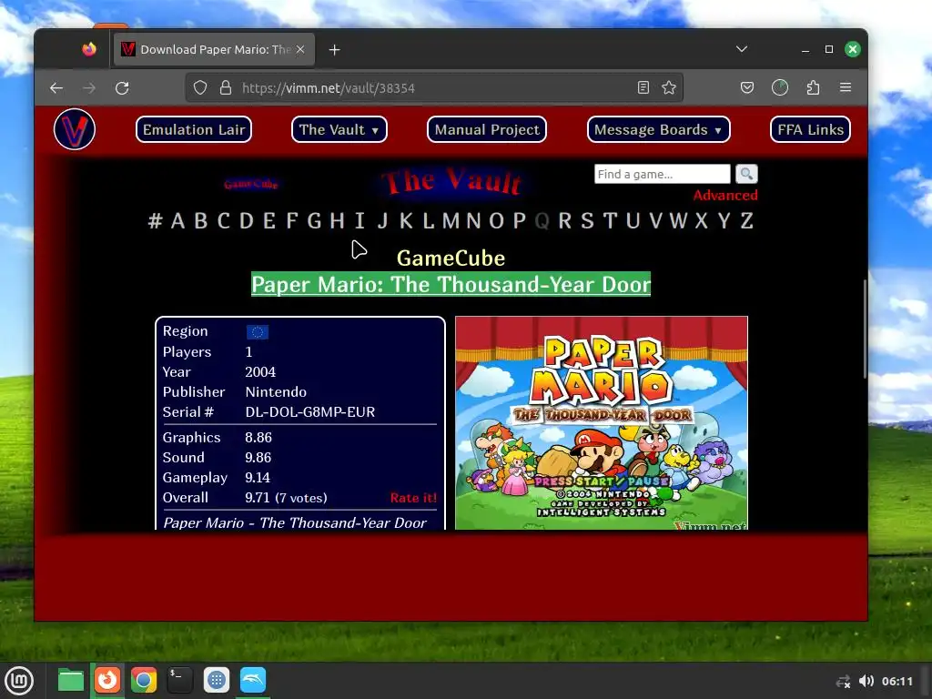Click the Firefox taskbar icon
This screenshot has width=932, height=699.
coord(107,680)
